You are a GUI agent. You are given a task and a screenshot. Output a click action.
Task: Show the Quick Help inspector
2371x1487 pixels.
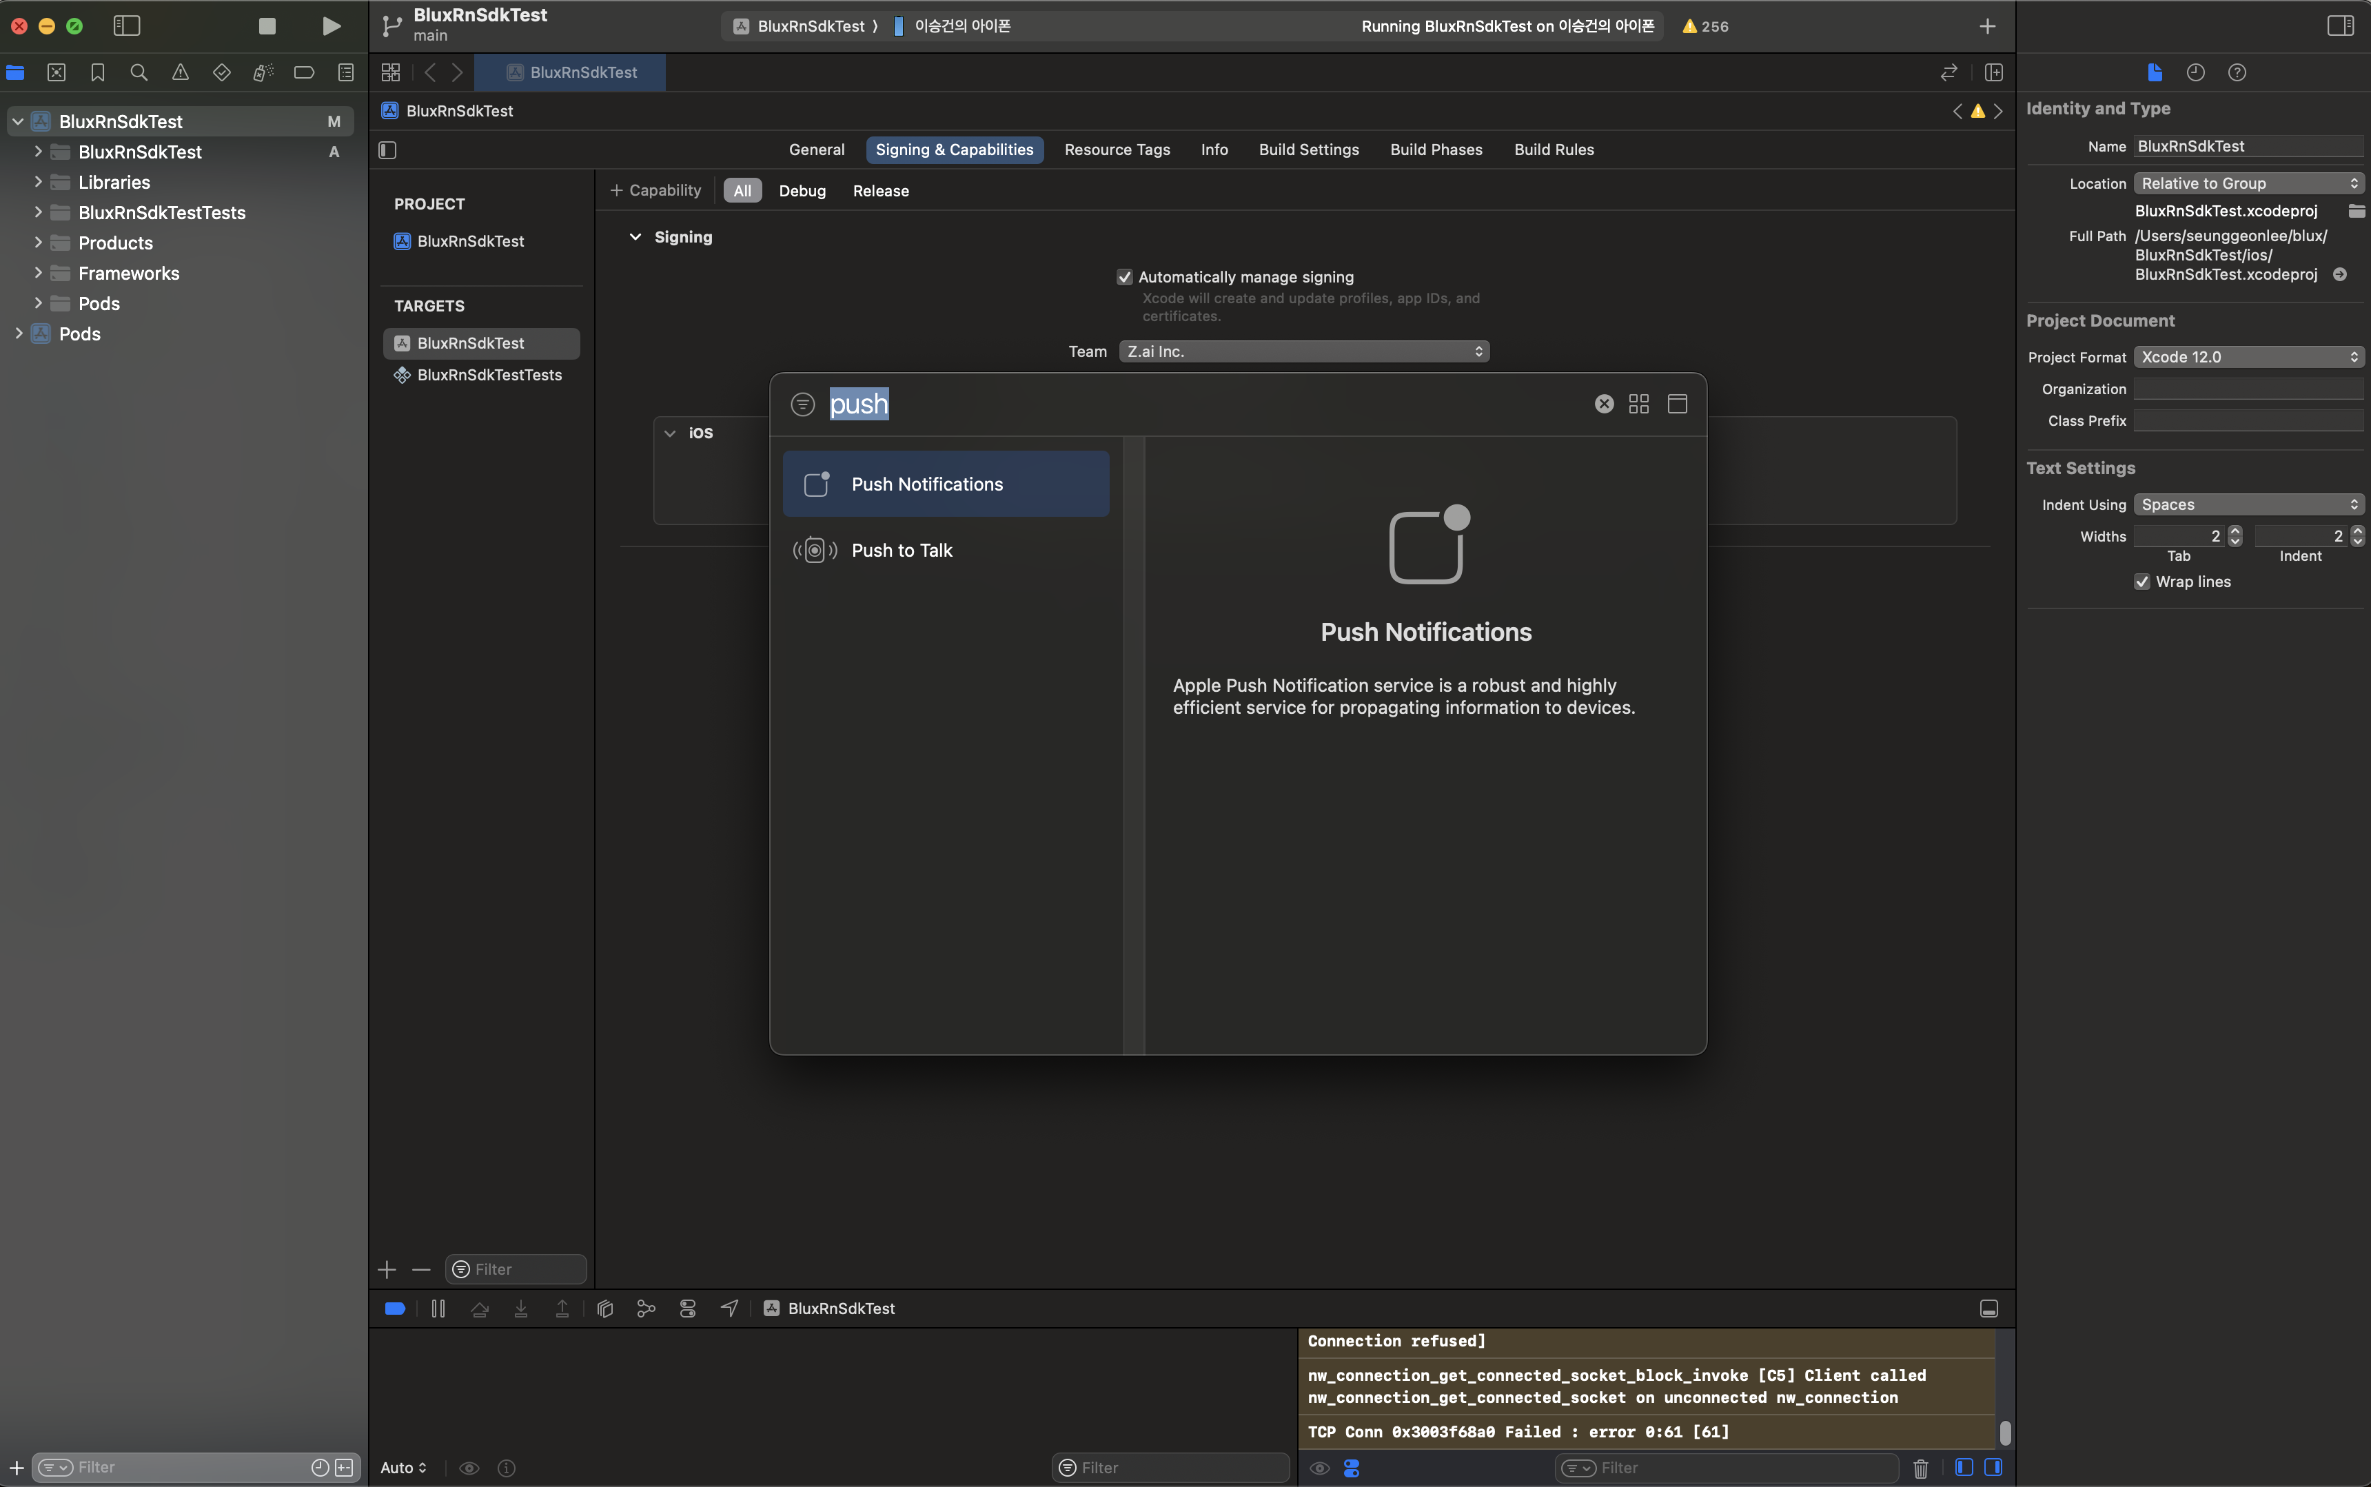click(2237, 73)
